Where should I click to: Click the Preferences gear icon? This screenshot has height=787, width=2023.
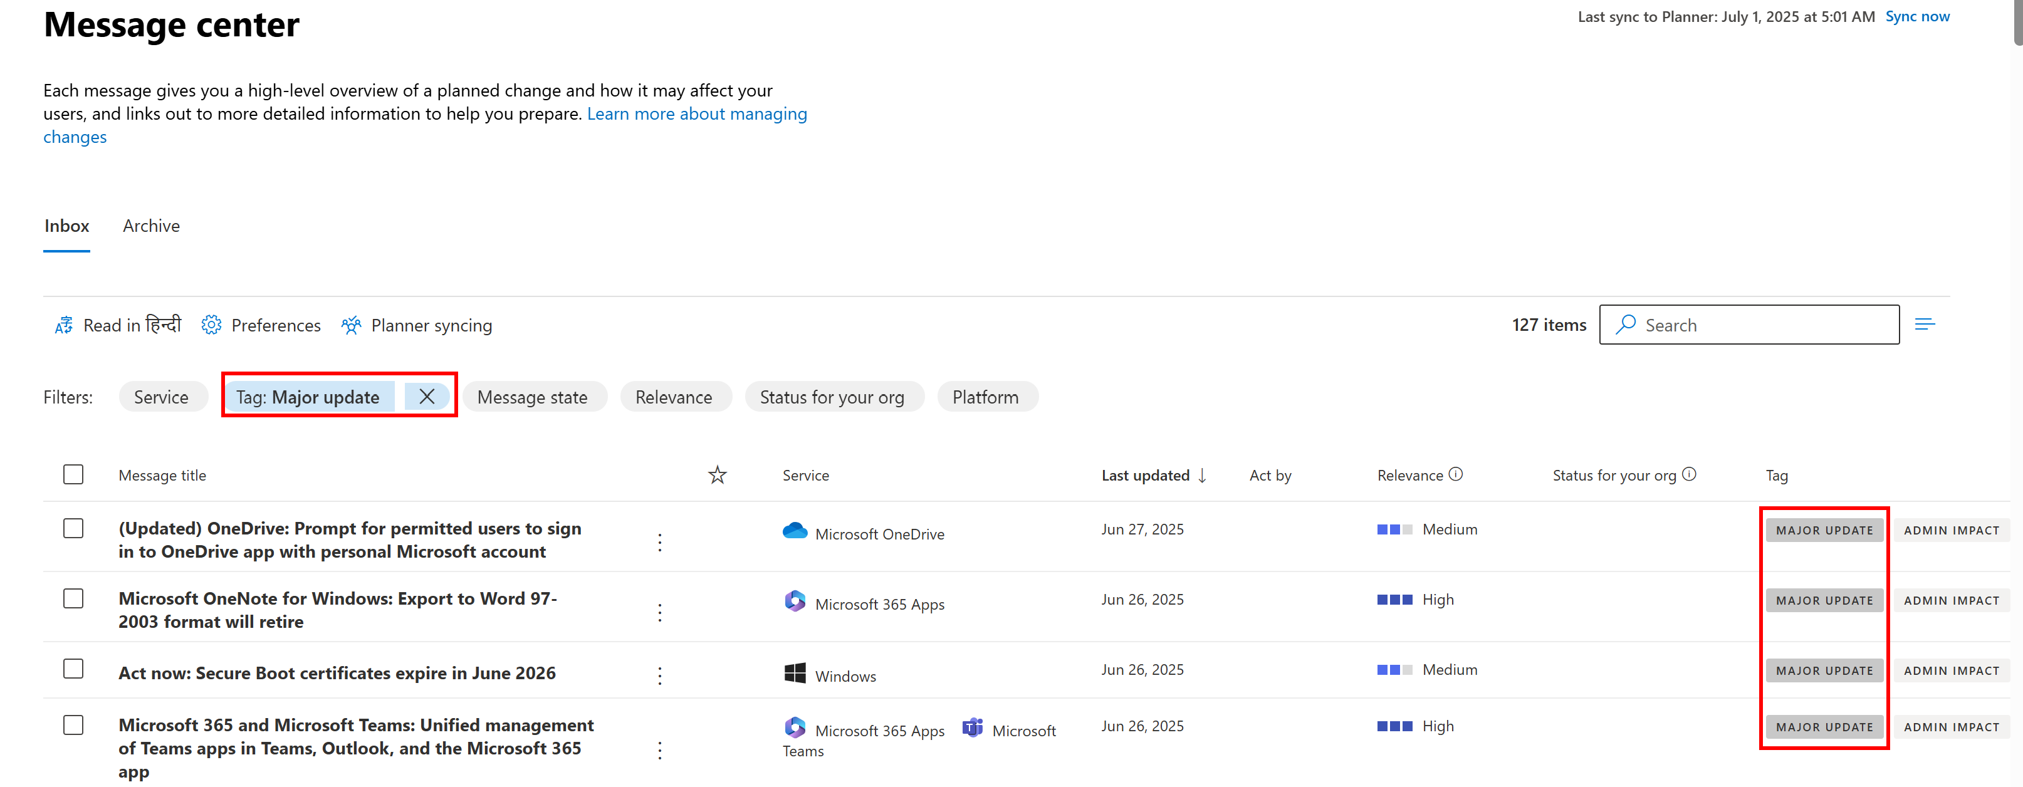[211, 325]
